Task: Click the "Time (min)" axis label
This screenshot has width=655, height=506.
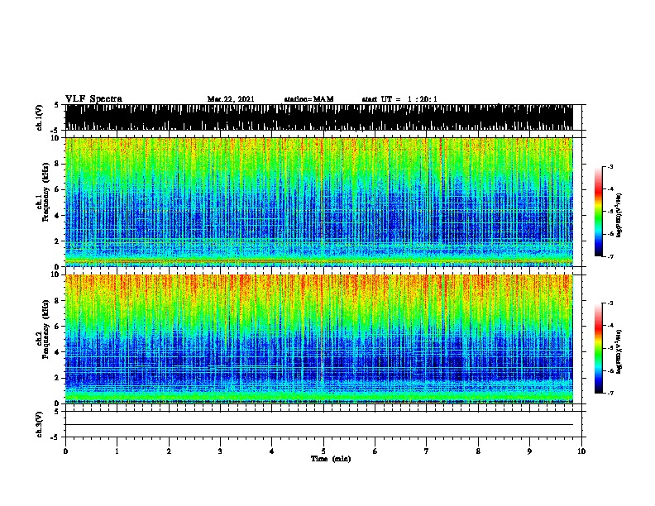Action: [x=331, y=459]
